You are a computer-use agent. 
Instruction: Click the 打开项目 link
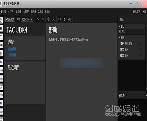[12, 55]
